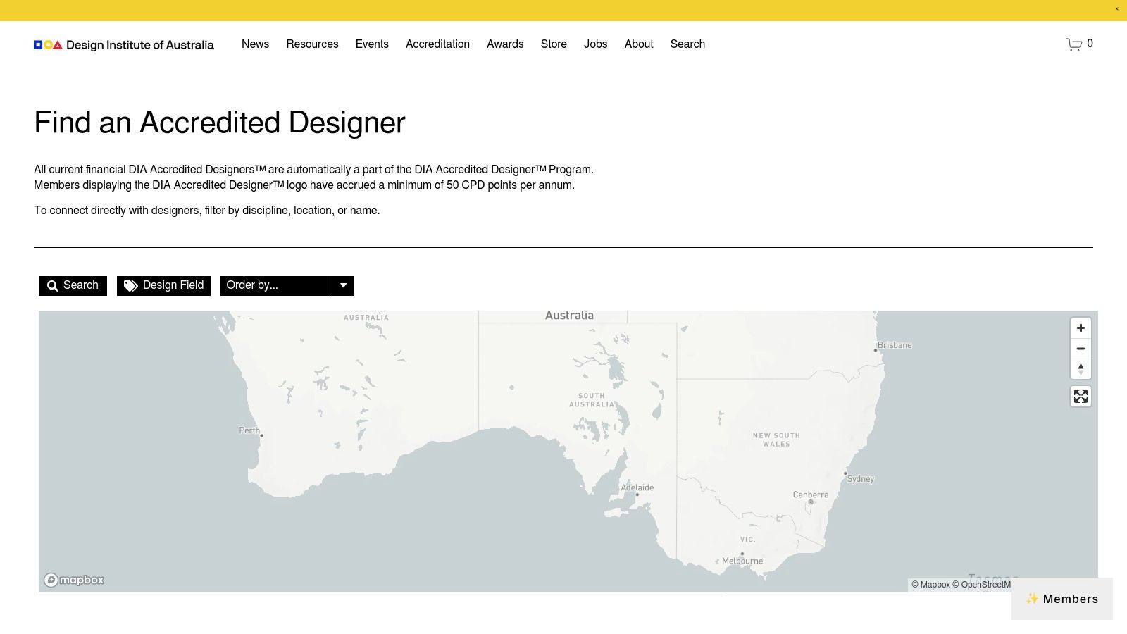
Task: Click the DIA logo marks
Action: coord(46,44)
